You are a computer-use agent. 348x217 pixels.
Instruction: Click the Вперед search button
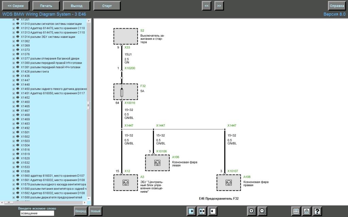(x=81, y=211)
